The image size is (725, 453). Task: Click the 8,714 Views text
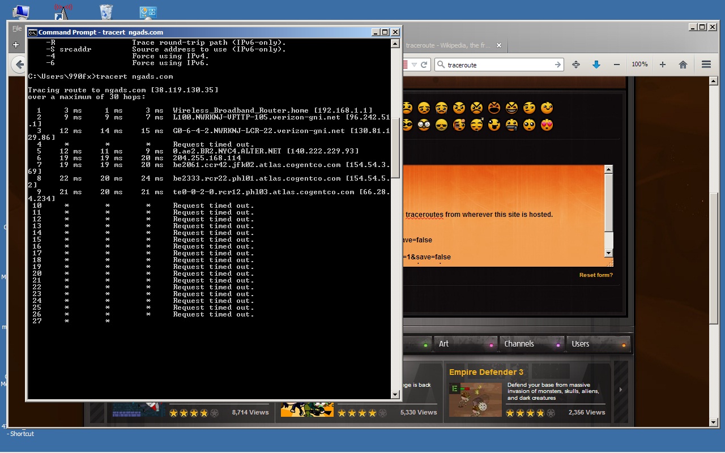coord(250,412)
